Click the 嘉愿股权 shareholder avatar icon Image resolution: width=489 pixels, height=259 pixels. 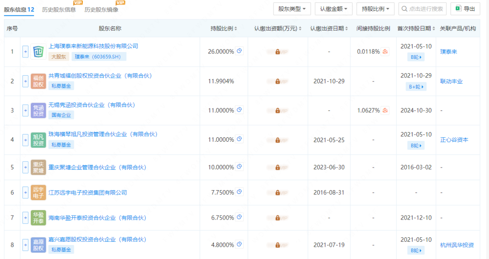point(38,245)
